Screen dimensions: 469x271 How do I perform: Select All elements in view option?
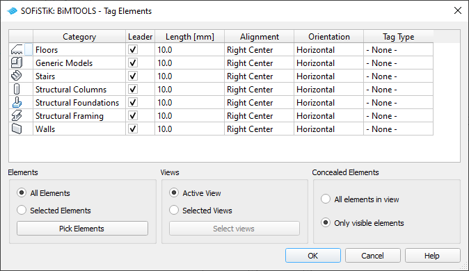pos(326,199)
